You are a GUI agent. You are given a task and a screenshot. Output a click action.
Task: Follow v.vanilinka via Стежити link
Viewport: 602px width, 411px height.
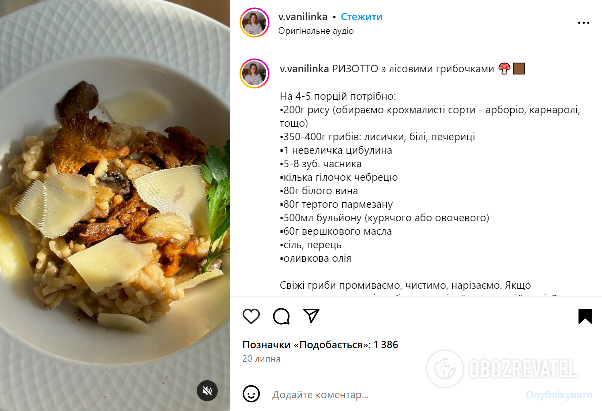tap(361, 17)
